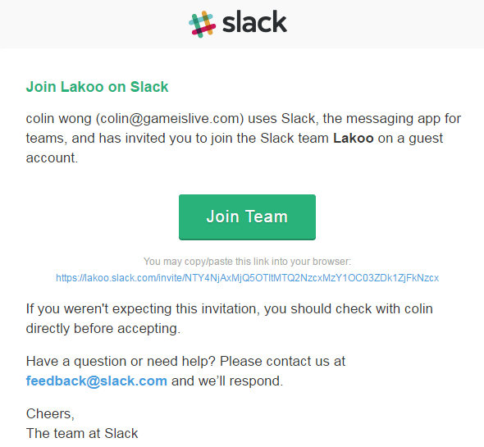Click the 'Cheers,' sign-off line
The height and width of the screenshot is (447, 484).
click(x=50, y=414)
